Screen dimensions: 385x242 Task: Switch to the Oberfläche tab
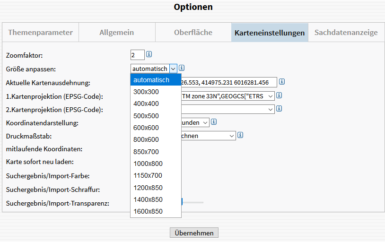pos(193,33)
